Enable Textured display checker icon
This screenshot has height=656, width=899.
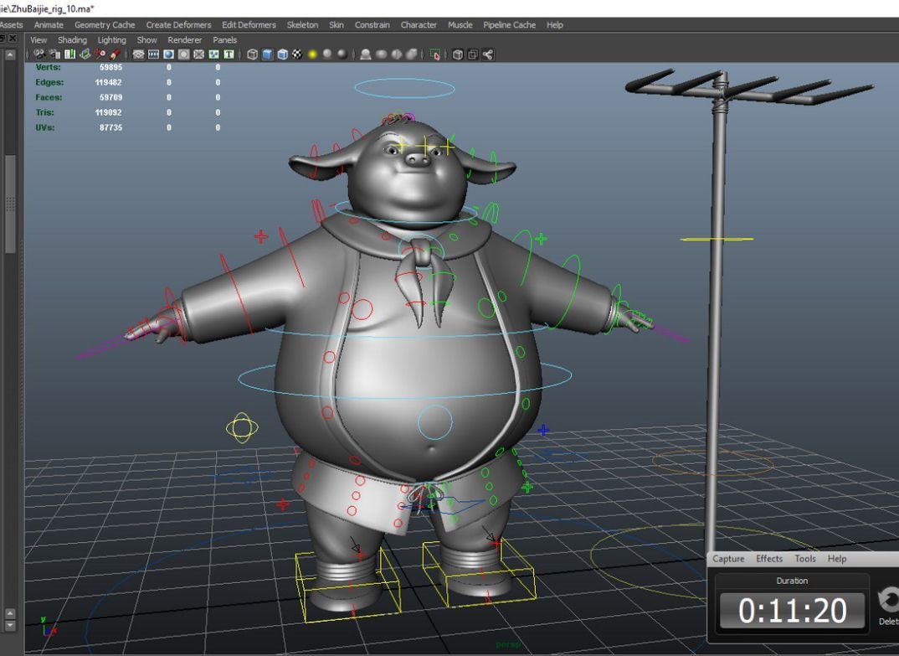pyautogui.click(x=297, y=54)
